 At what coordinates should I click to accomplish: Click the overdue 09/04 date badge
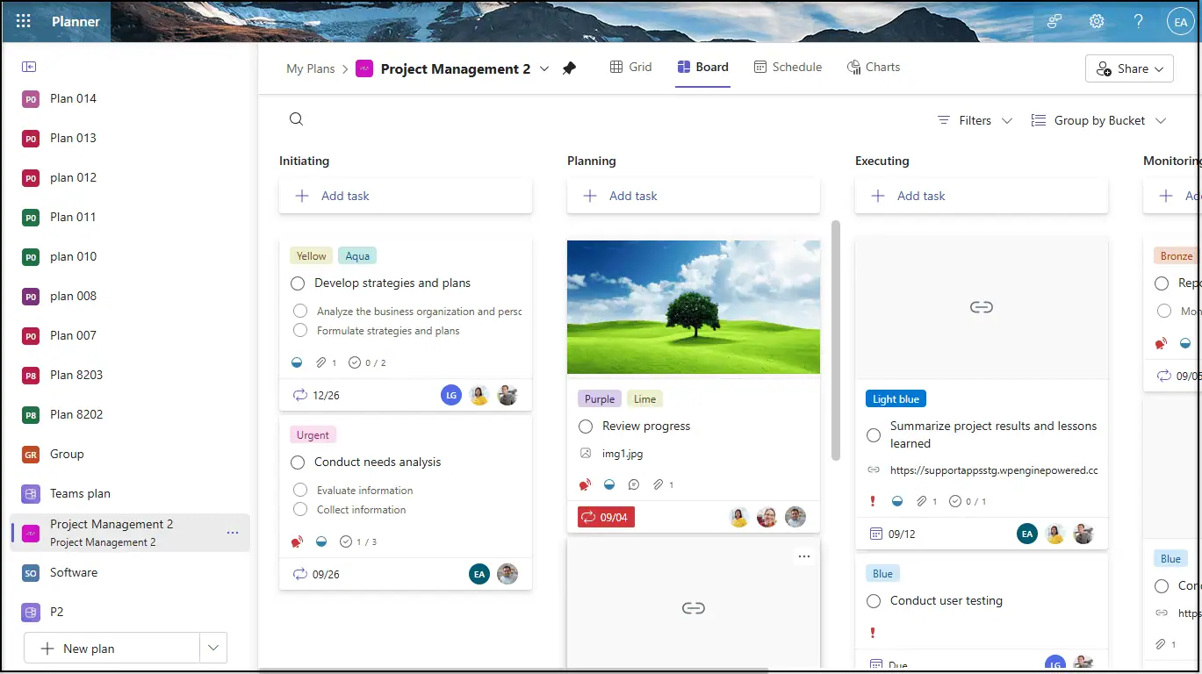606,517
